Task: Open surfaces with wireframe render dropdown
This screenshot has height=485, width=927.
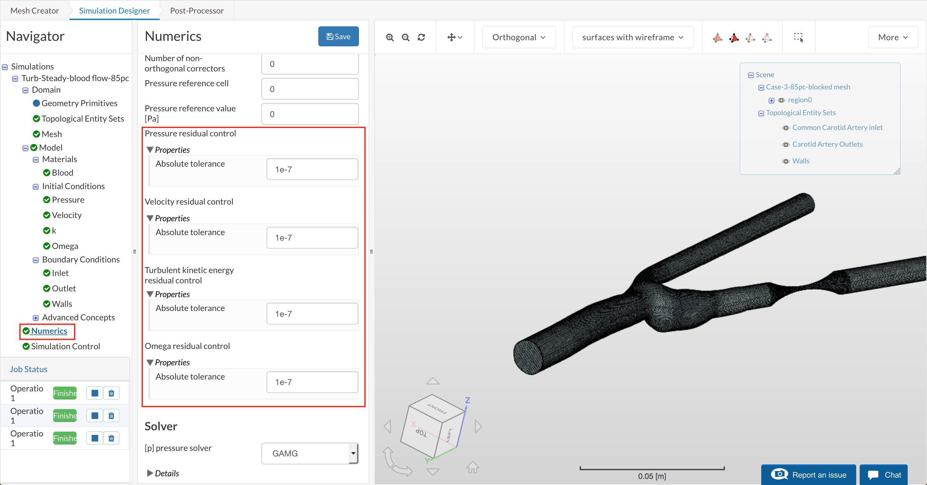Action: [632, 37]
